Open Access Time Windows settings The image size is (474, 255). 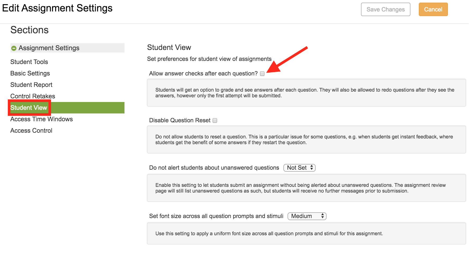pos(41,119)
